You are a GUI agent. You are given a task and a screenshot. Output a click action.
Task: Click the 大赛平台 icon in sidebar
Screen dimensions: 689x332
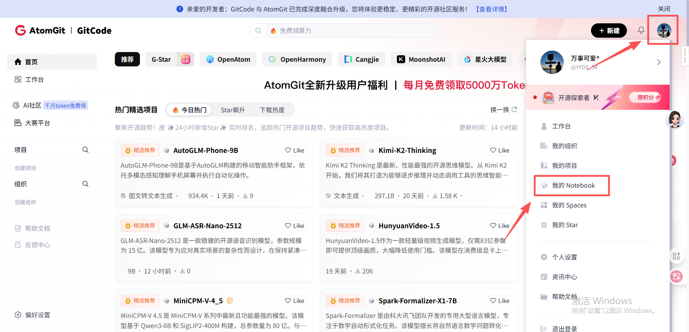[x=18, y=123]
